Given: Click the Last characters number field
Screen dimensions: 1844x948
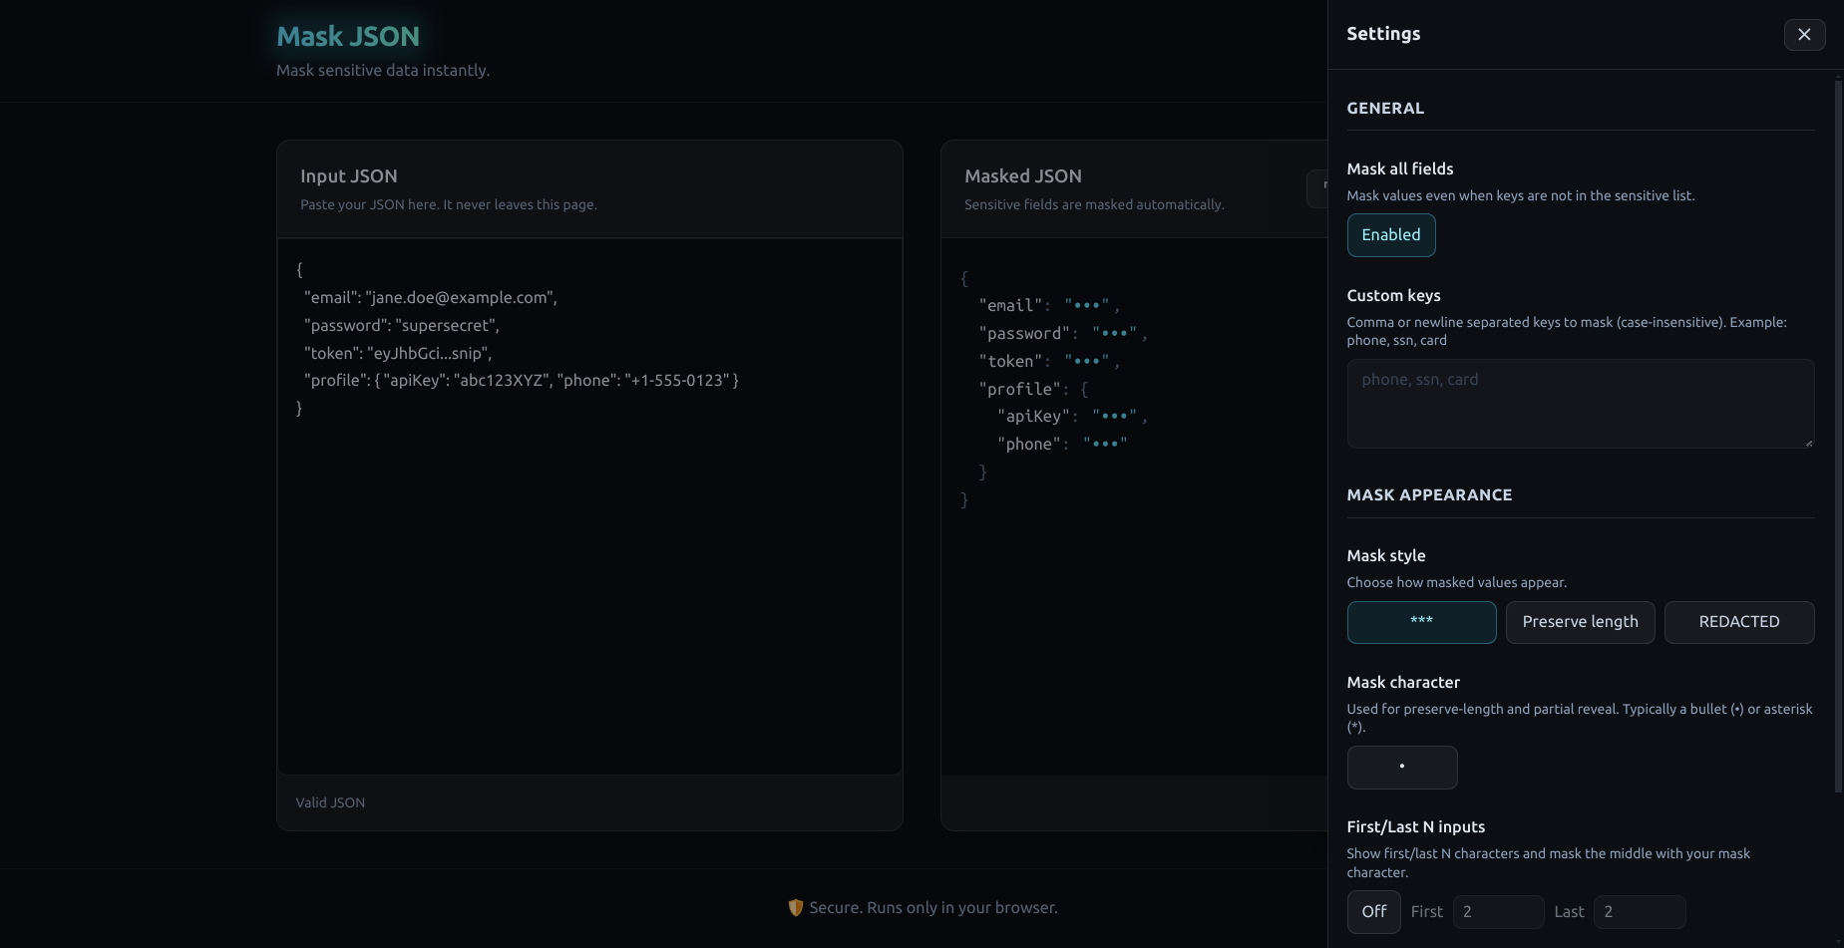Looking at the screenshot, I should 1639,911.
